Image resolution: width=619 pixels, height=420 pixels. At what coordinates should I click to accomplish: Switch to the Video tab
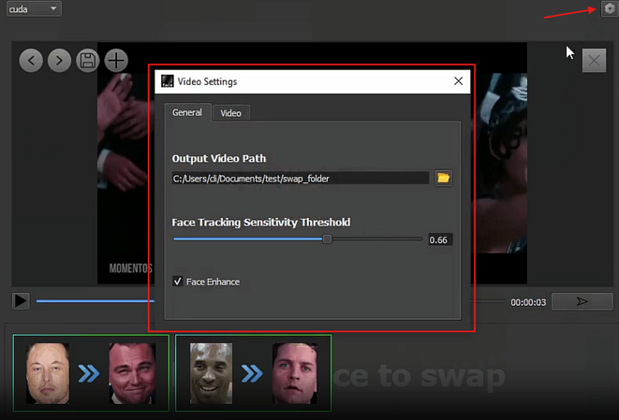coord(231,113)
